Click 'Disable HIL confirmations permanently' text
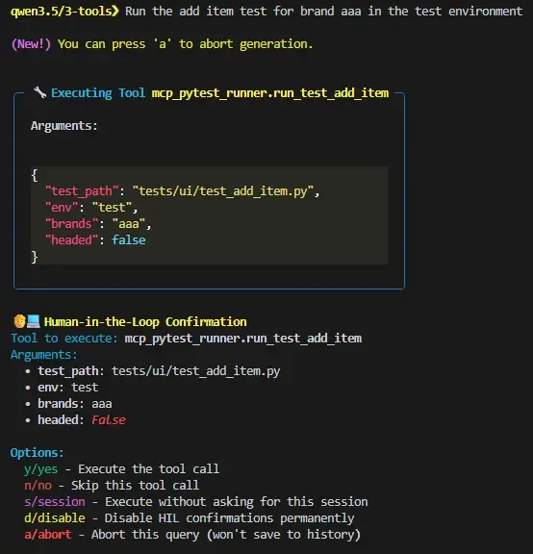The image size is (533, 554). point(229,518)
